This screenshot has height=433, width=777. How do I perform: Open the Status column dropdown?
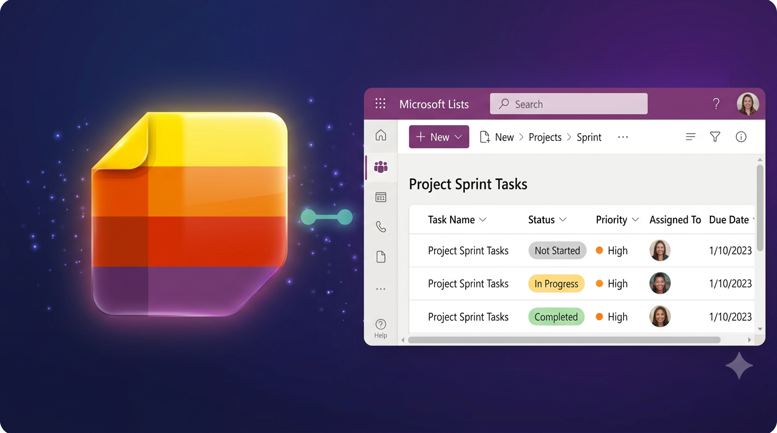point(562,220)
